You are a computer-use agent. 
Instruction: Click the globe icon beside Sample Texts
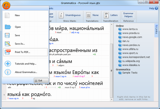tap(120, 73)
